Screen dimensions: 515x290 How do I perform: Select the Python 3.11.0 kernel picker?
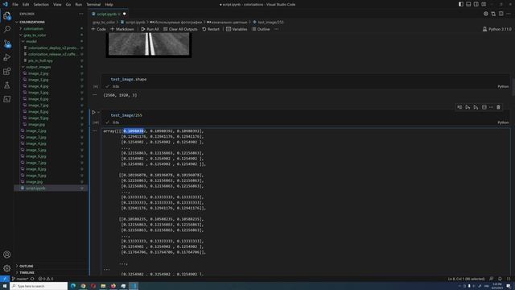point(496,29)
